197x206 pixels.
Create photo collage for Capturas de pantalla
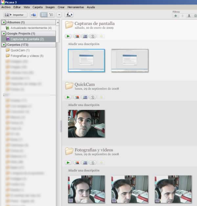77,36
